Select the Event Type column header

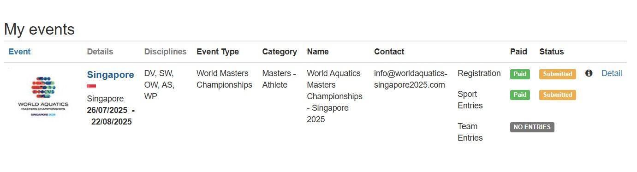coord(218,52)
